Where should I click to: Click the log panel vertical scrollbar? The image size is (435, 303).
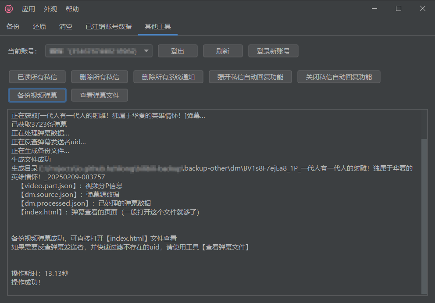424,216
